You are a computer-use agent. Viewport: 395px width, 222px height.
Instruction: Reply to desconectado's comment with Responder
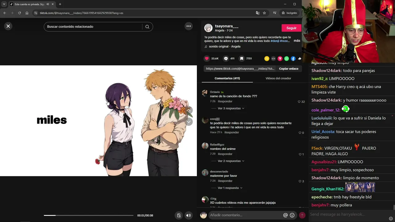coord(225,181)
